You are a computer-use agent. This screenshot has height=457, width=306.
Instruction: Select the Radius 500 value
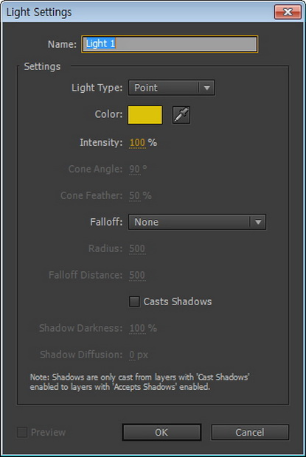pyautogui.click(x=137, y=248)
